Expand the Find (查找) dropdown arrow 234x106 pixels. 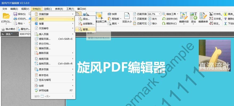coord(118,24)
